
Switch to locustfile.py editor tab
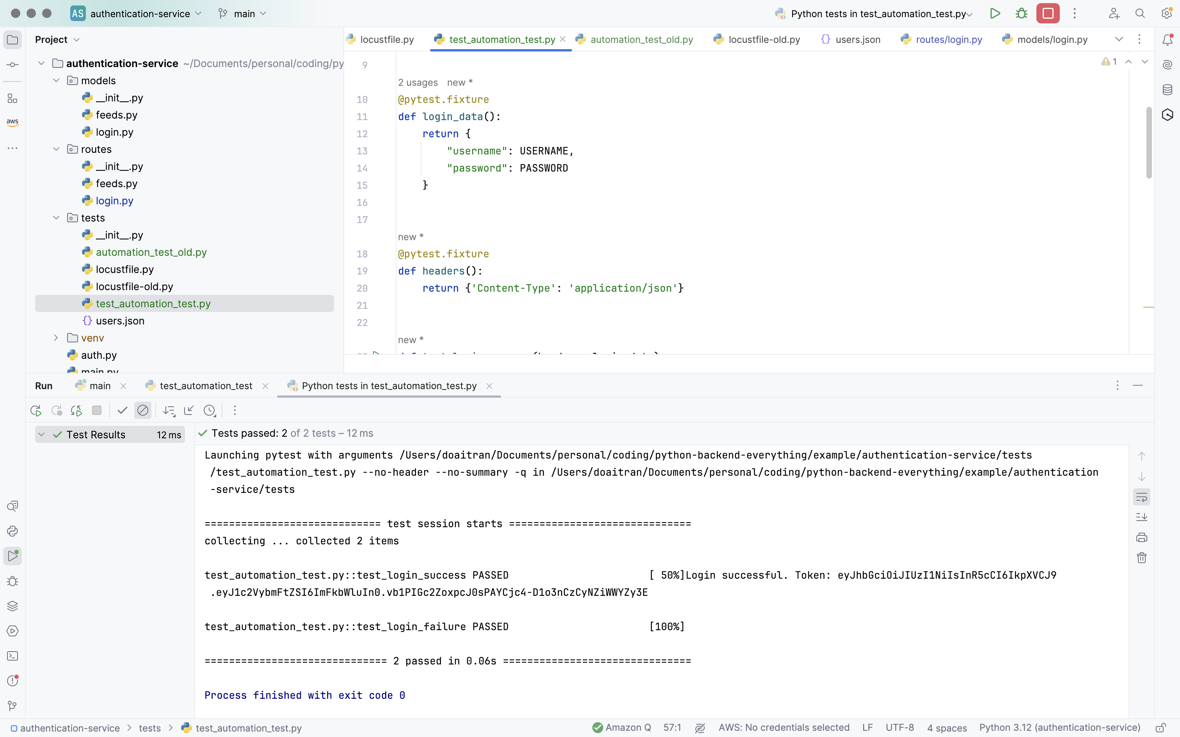click(380, 39)
